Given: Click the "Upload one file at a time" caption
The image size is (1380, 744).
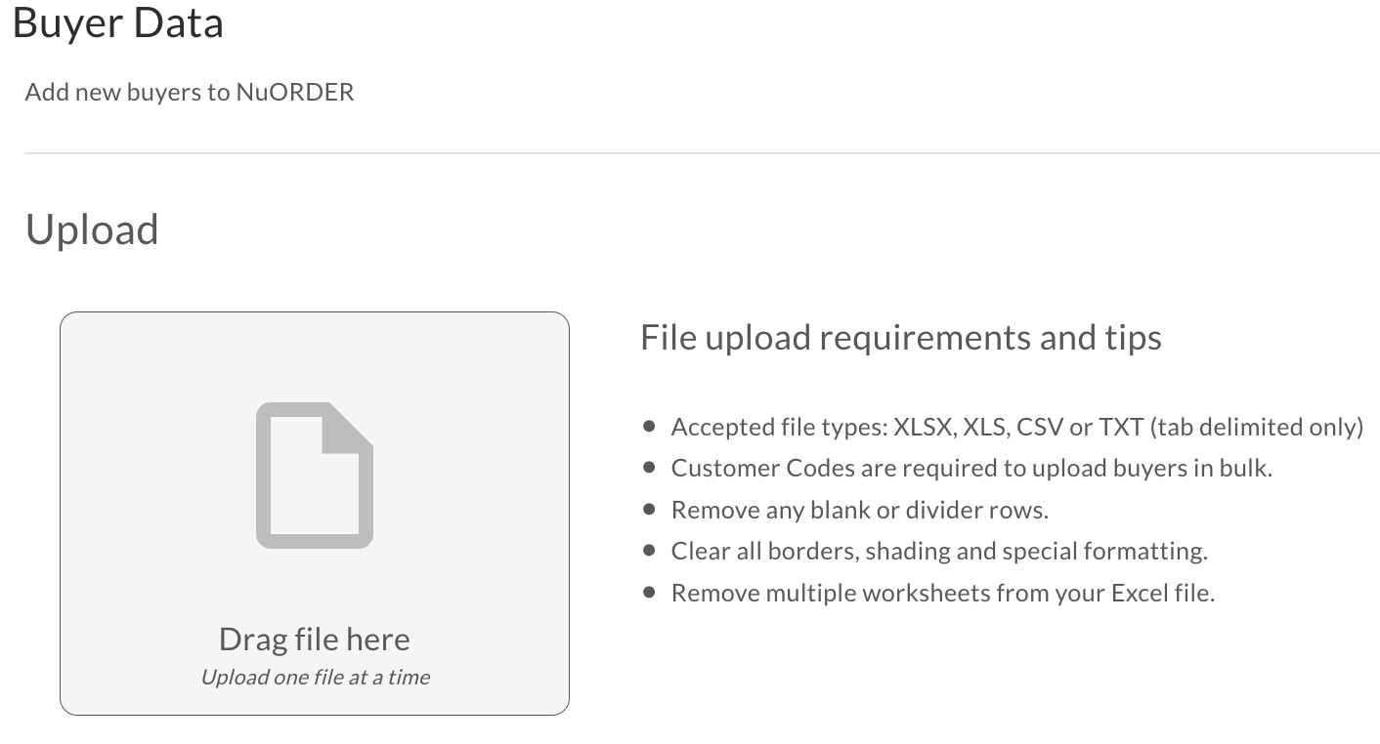Looking at the screenshot, I should [315, 677].
